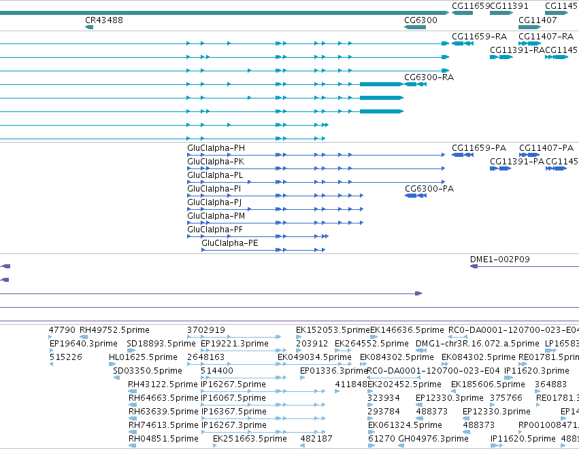Screen dimensions: 579x449
Task: Select the DME1-002P09 clone label
Action: (499, 259)
